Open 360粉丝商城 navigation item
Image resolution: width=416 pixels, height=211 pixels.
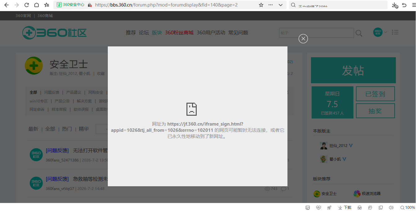(x=179, y=32)
